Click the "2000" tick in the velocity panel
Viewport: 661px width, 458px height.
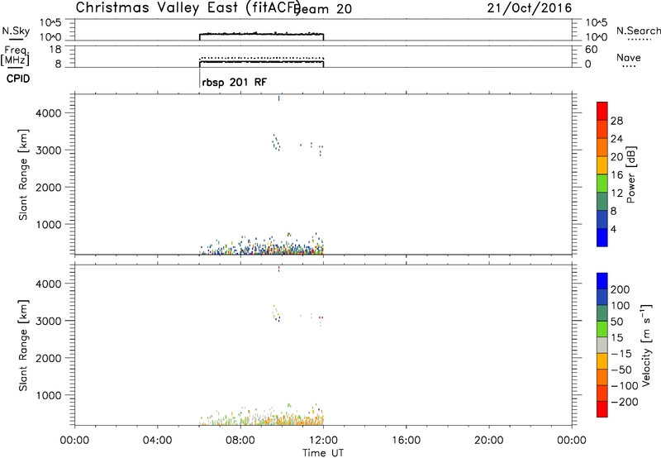(x=49, y=358)
